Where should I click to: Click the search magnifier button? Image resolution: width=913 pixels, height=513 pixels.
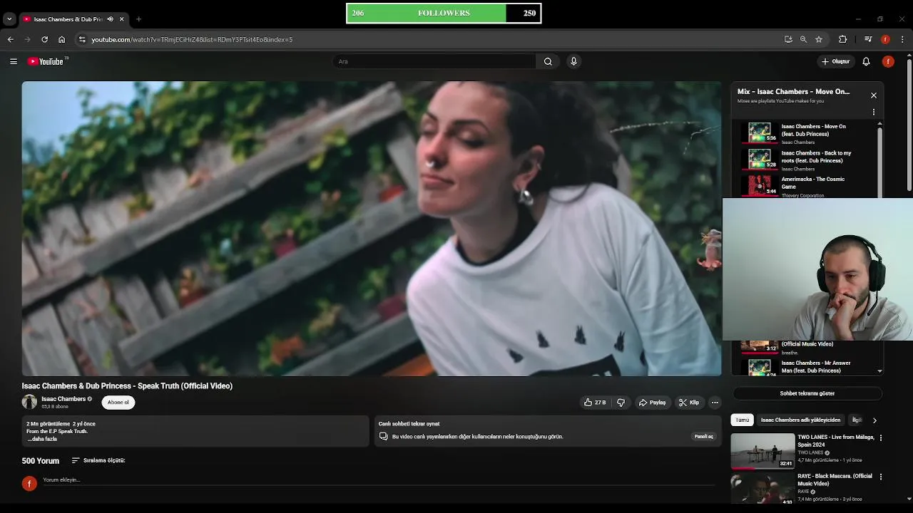[548, 61]
